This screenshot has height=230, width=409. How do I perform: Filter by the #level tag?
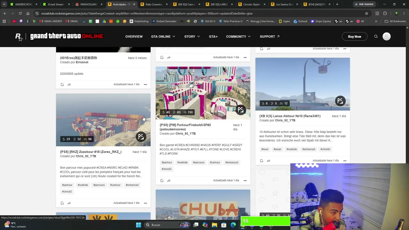(x=265, y=149)
